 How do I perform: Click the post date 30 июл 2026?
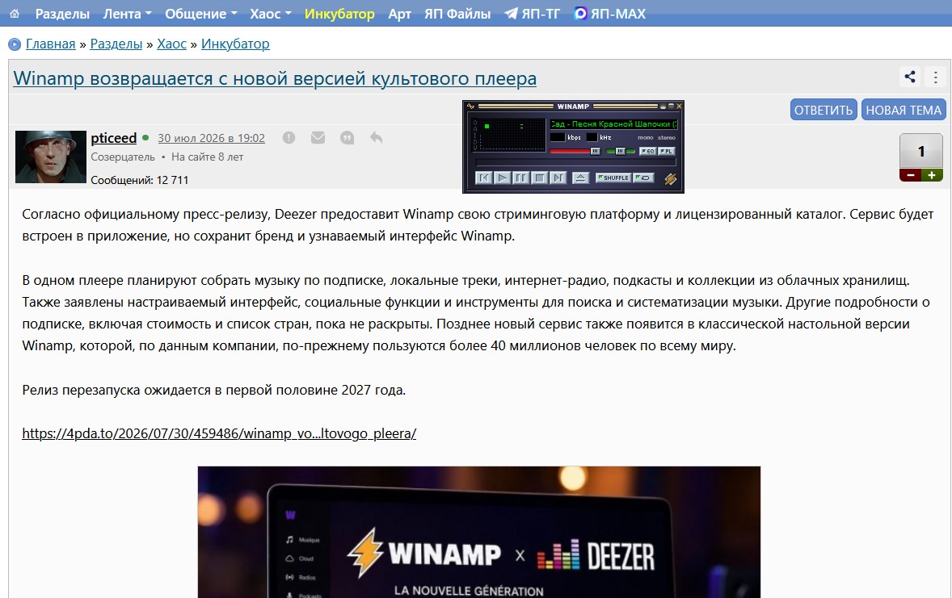[211, 138]
